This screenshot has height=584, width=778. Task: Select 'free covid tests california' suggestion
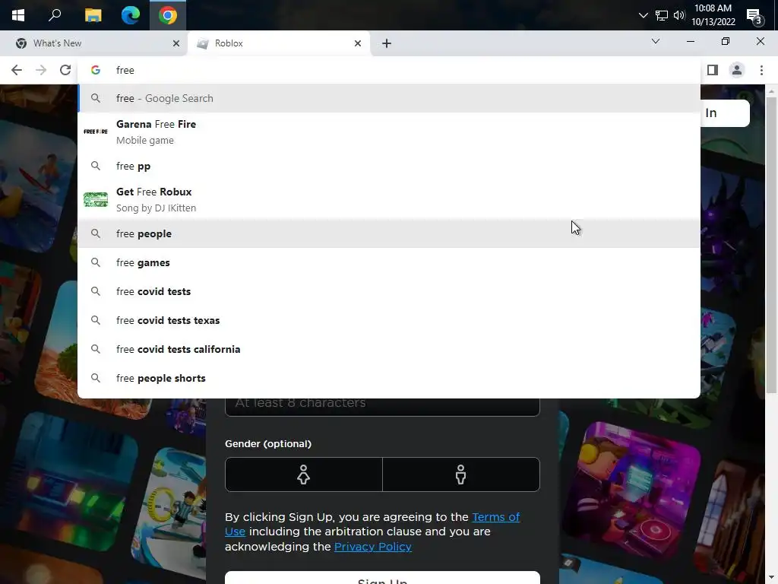tap(389, 348)
